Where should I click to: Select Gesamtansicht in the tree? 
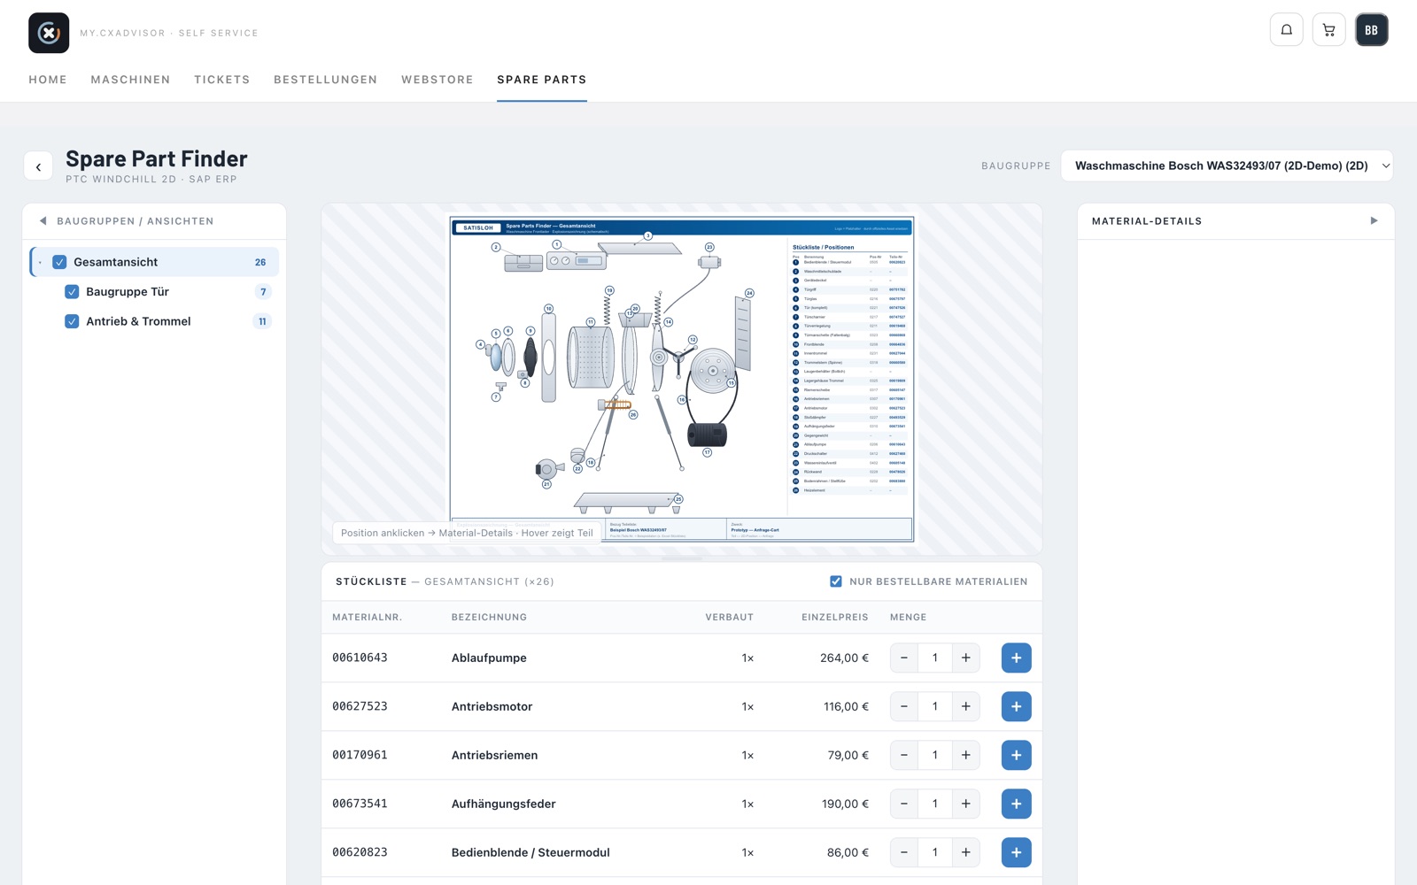[156, 262]
